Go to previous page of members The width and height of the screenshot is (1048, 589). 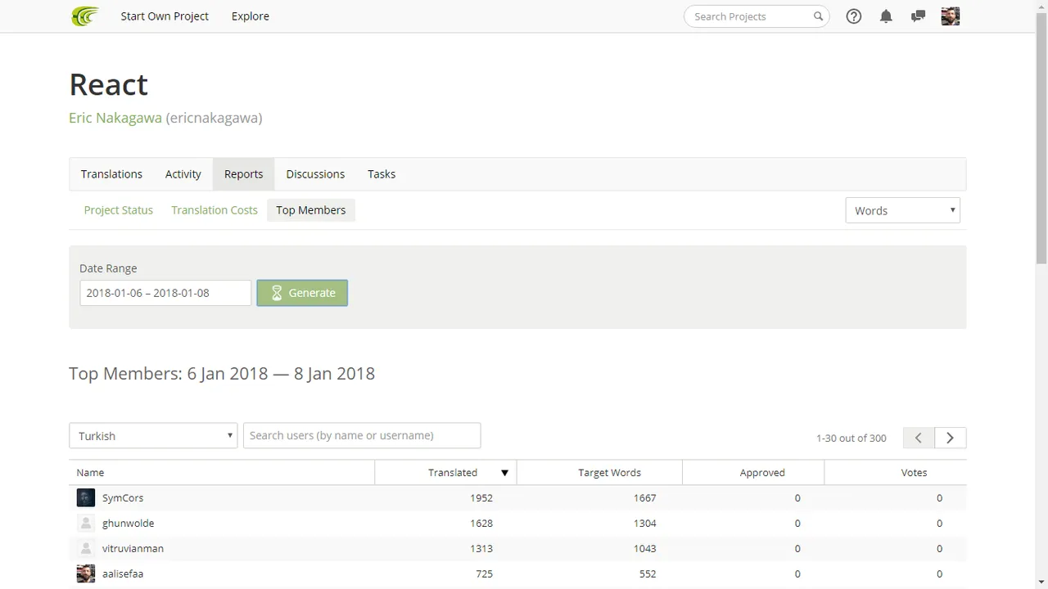pos(919,438)
